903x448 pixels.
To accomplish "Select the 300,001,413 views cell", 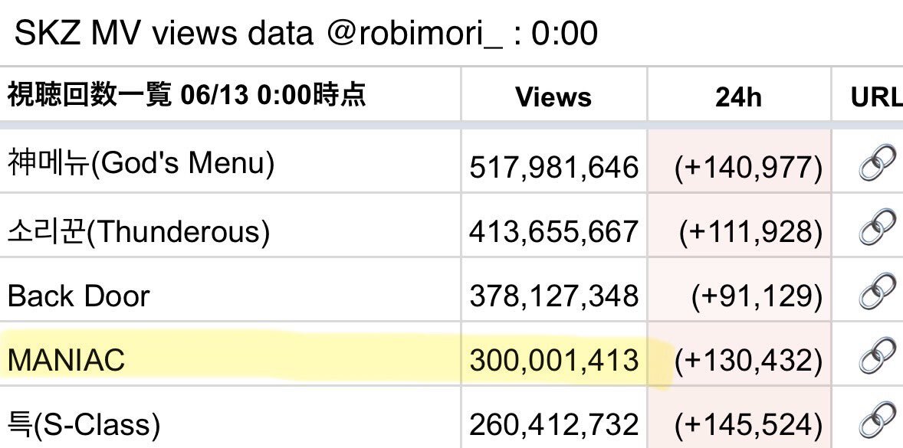I will coord(554,355).
